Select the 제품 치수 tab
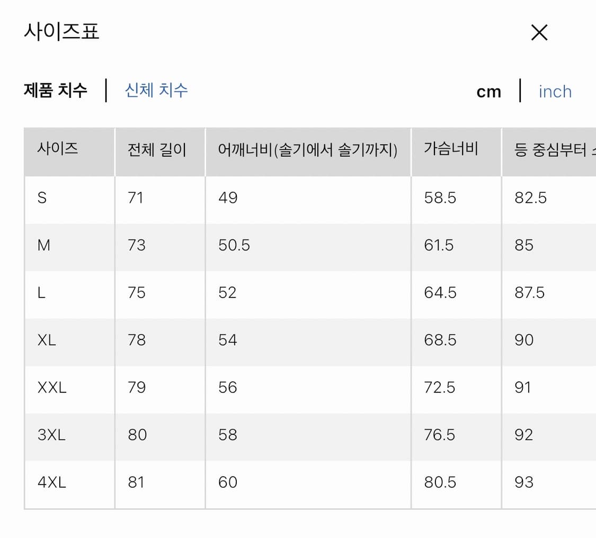596x538 pixels. (55, 90)
